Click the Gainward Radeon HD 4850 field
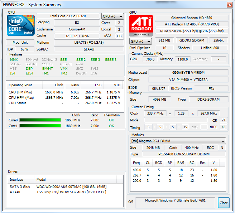Image resolution: width=235 pixels, height=213 pixels. click(192, 18)
